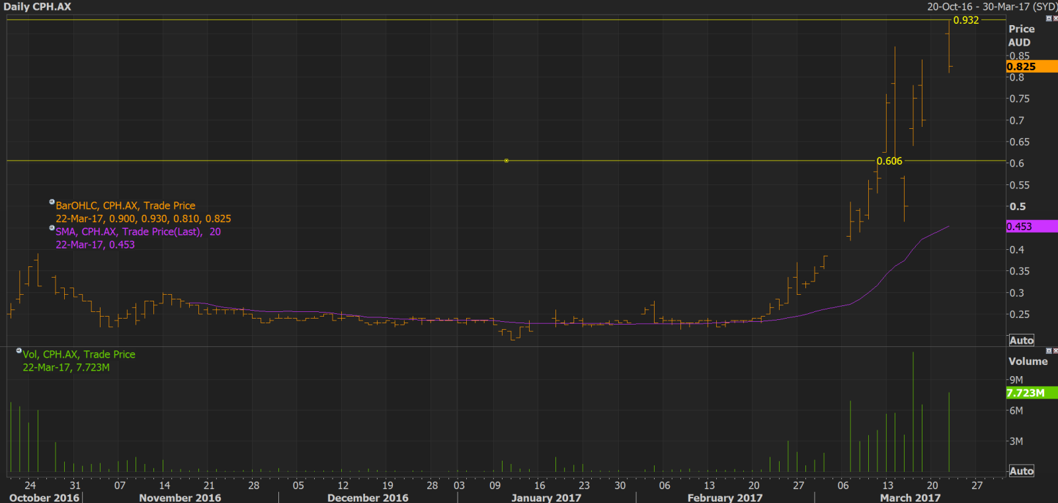Viewport: 1058px width, 503px height.
Task: Click the volume value 22-Mar-17, 7.723M
Action: click(66, 368)
